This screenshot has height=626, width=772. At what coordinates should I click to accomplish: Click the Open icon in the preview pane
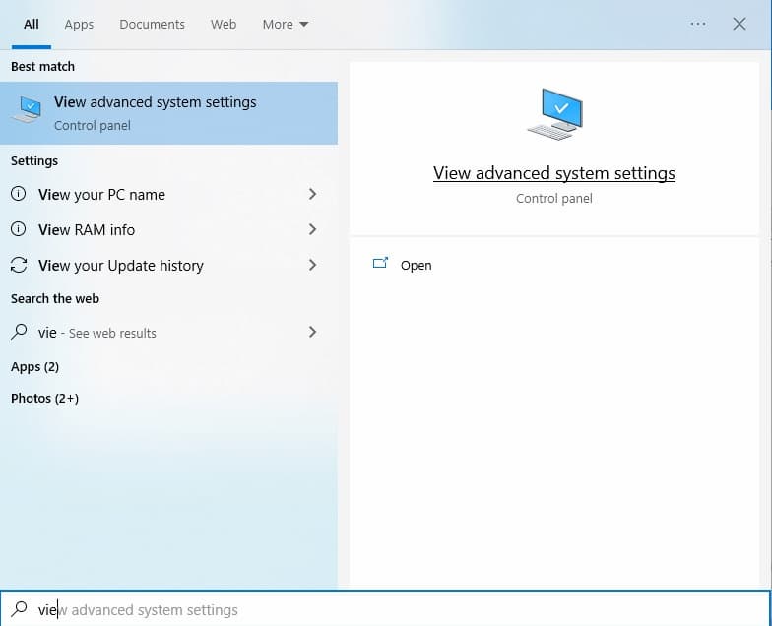[x=380, y=265]
